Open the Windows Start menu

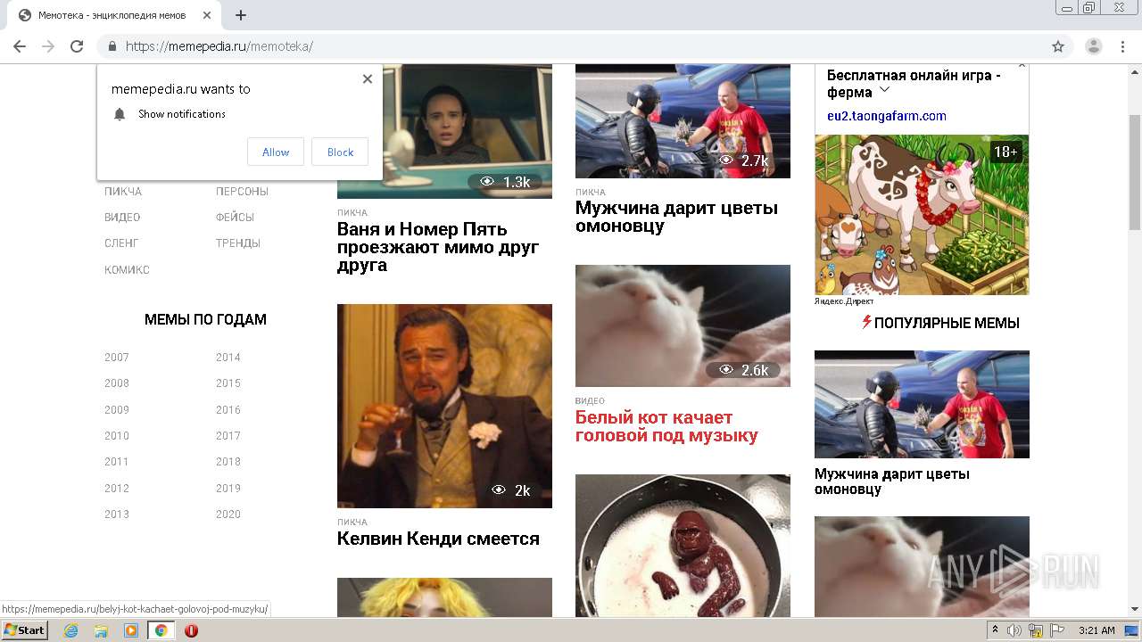(x=24, y=630)
